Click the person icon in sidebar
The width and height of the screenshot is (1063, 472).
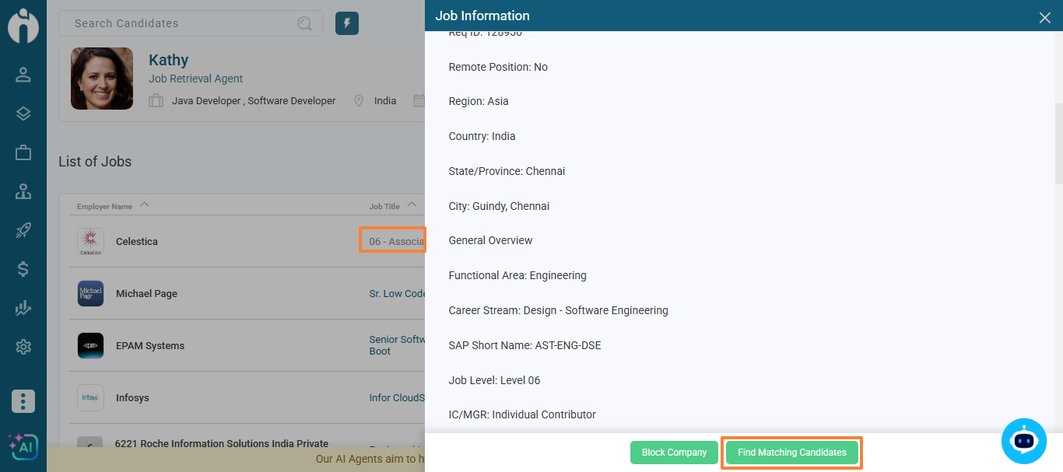(x=23, y=75)
